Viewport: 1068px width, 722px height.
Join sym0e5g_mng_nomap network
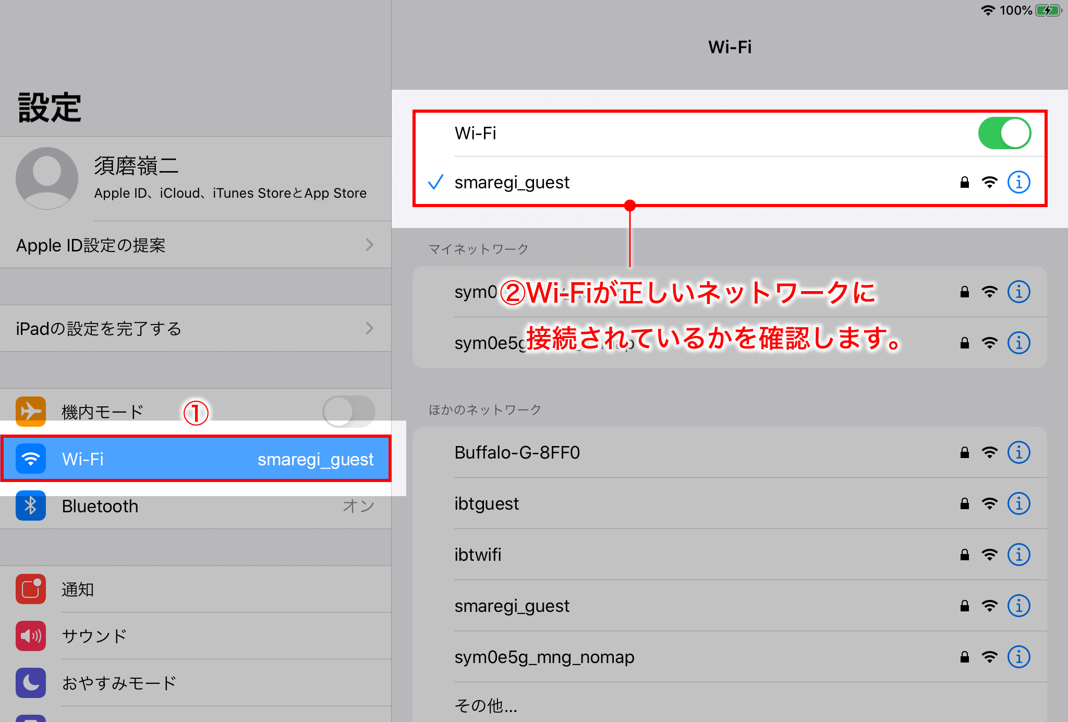point(730,657)
